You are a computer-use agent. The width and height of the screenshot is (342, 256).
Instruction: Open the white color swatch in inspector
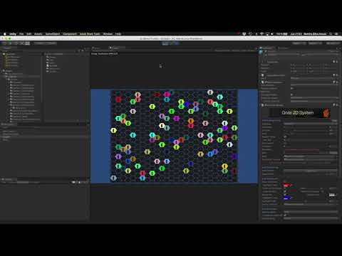click(x=332, y=195)
